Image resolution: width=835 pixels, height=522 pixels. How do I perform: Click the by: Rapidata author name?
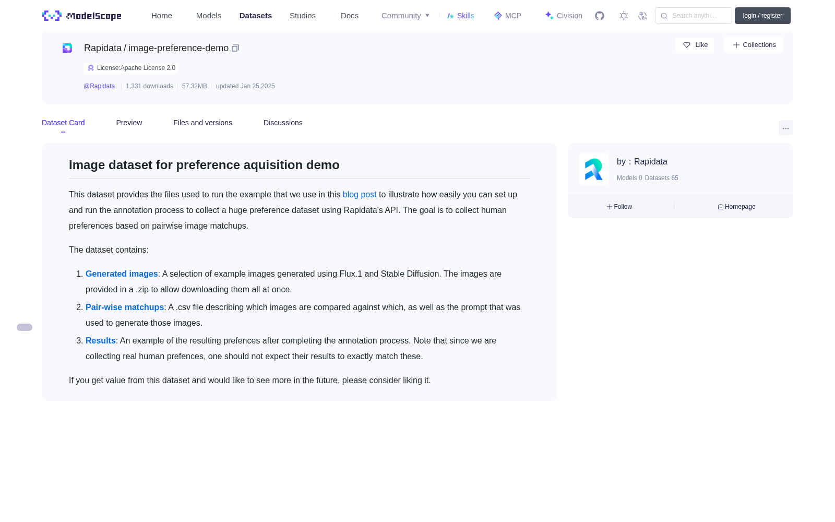(x=642, y=162)
